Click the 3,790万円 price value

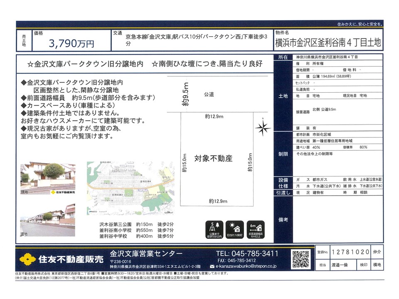71,43
